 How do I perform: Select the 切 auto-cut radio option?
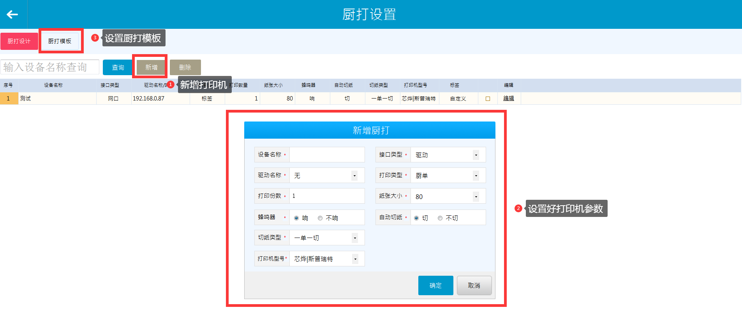(416, 218)
